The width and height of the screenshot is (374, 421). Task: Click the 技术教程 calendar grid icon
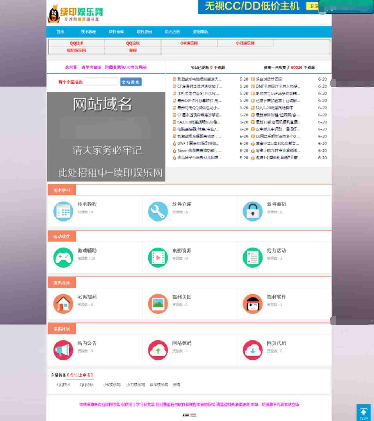point(63,211)
